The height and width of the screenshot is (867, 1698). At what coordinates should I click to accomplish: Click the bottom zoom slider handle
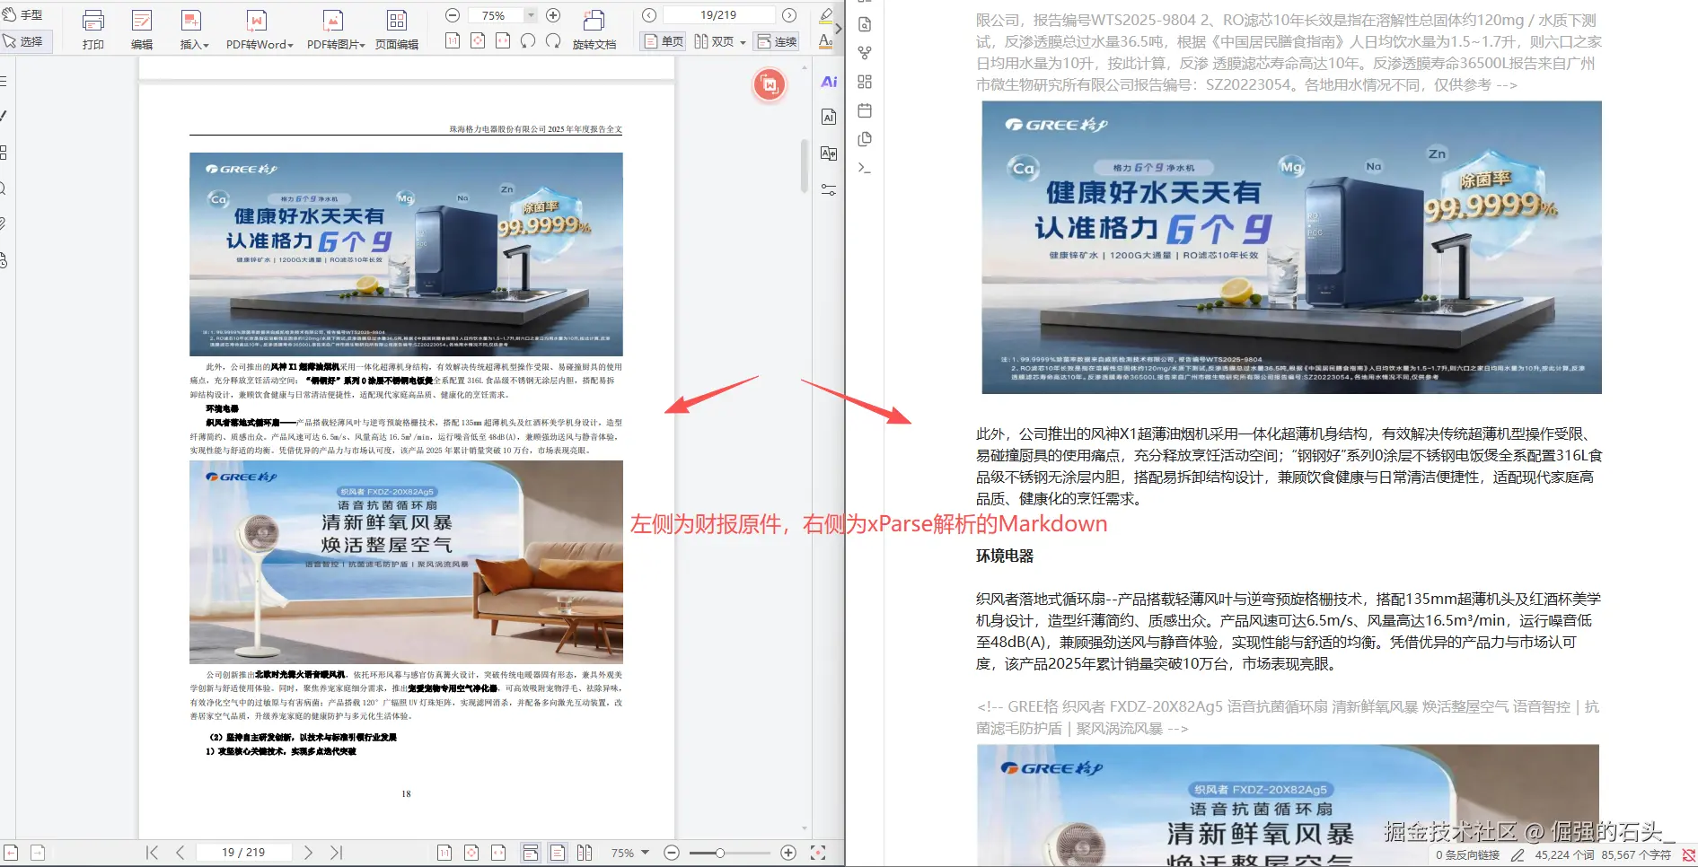coord(719,853)
